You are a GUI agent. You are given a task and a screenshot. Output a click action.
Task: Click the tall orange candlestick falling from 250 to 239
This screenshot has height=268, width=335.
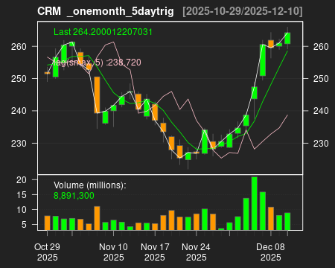click(97, 95)
